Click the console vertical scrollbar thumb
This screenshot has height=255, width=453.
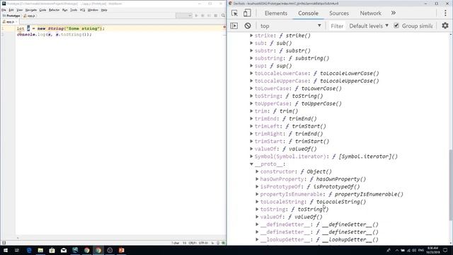pos(451,185)
